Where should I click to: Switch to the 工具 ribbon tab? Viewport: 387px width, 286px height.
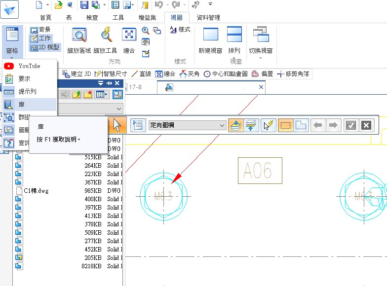point(118,18)
